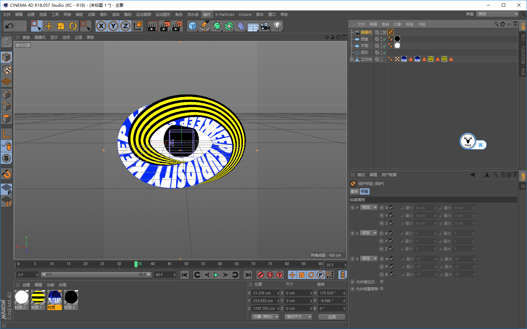The image size is (527, 329).
Task: Select the black 材质.3 material
Action: coord(71,300)
